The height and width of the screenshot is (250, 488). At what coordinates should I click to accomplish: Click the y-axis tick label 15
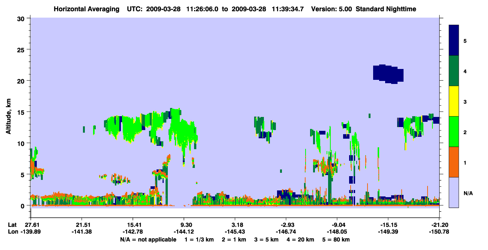(x=22, y=112)
